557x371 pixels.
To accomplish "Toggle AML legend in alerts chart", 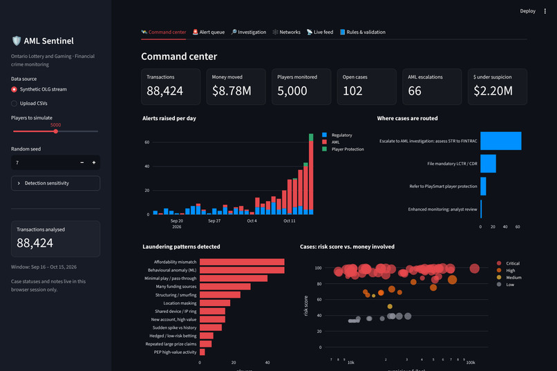I will 331,142.
